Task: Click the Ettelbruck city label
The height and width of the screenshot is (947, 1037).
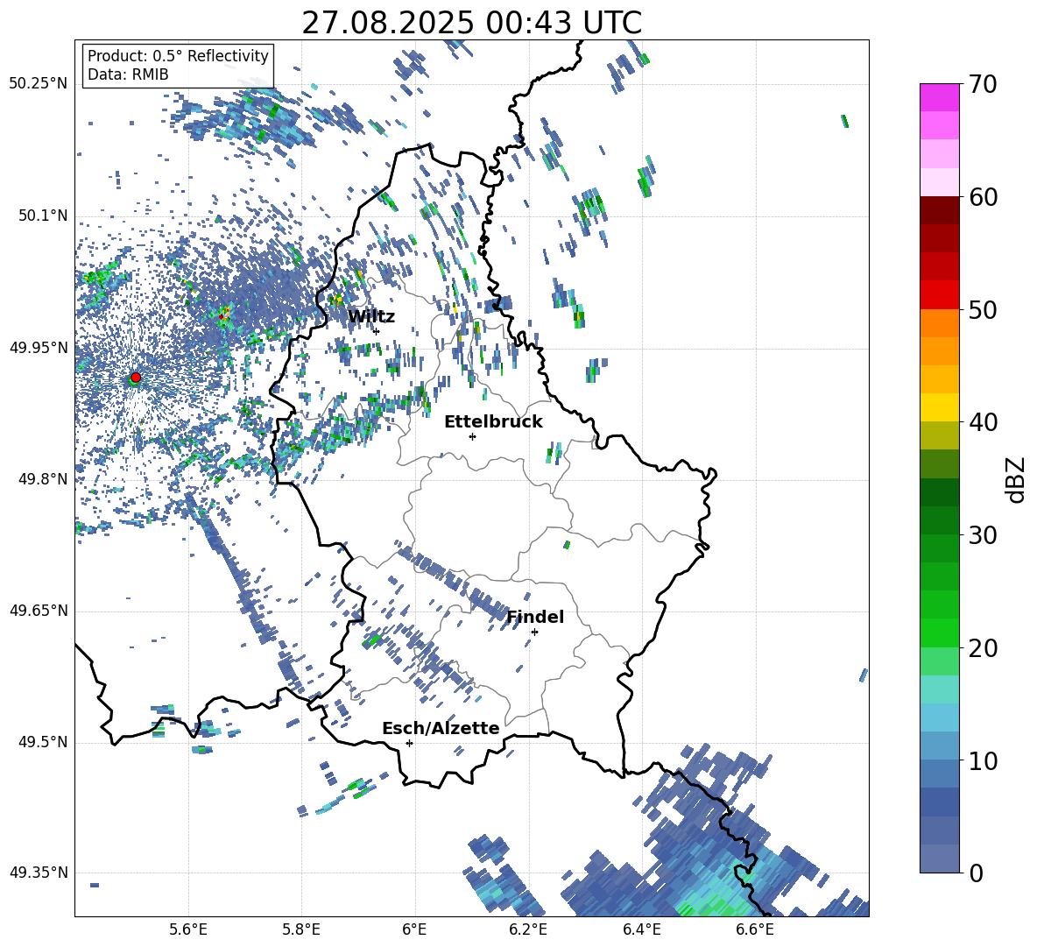Action: pyautogui.click(x=493, y=422)
